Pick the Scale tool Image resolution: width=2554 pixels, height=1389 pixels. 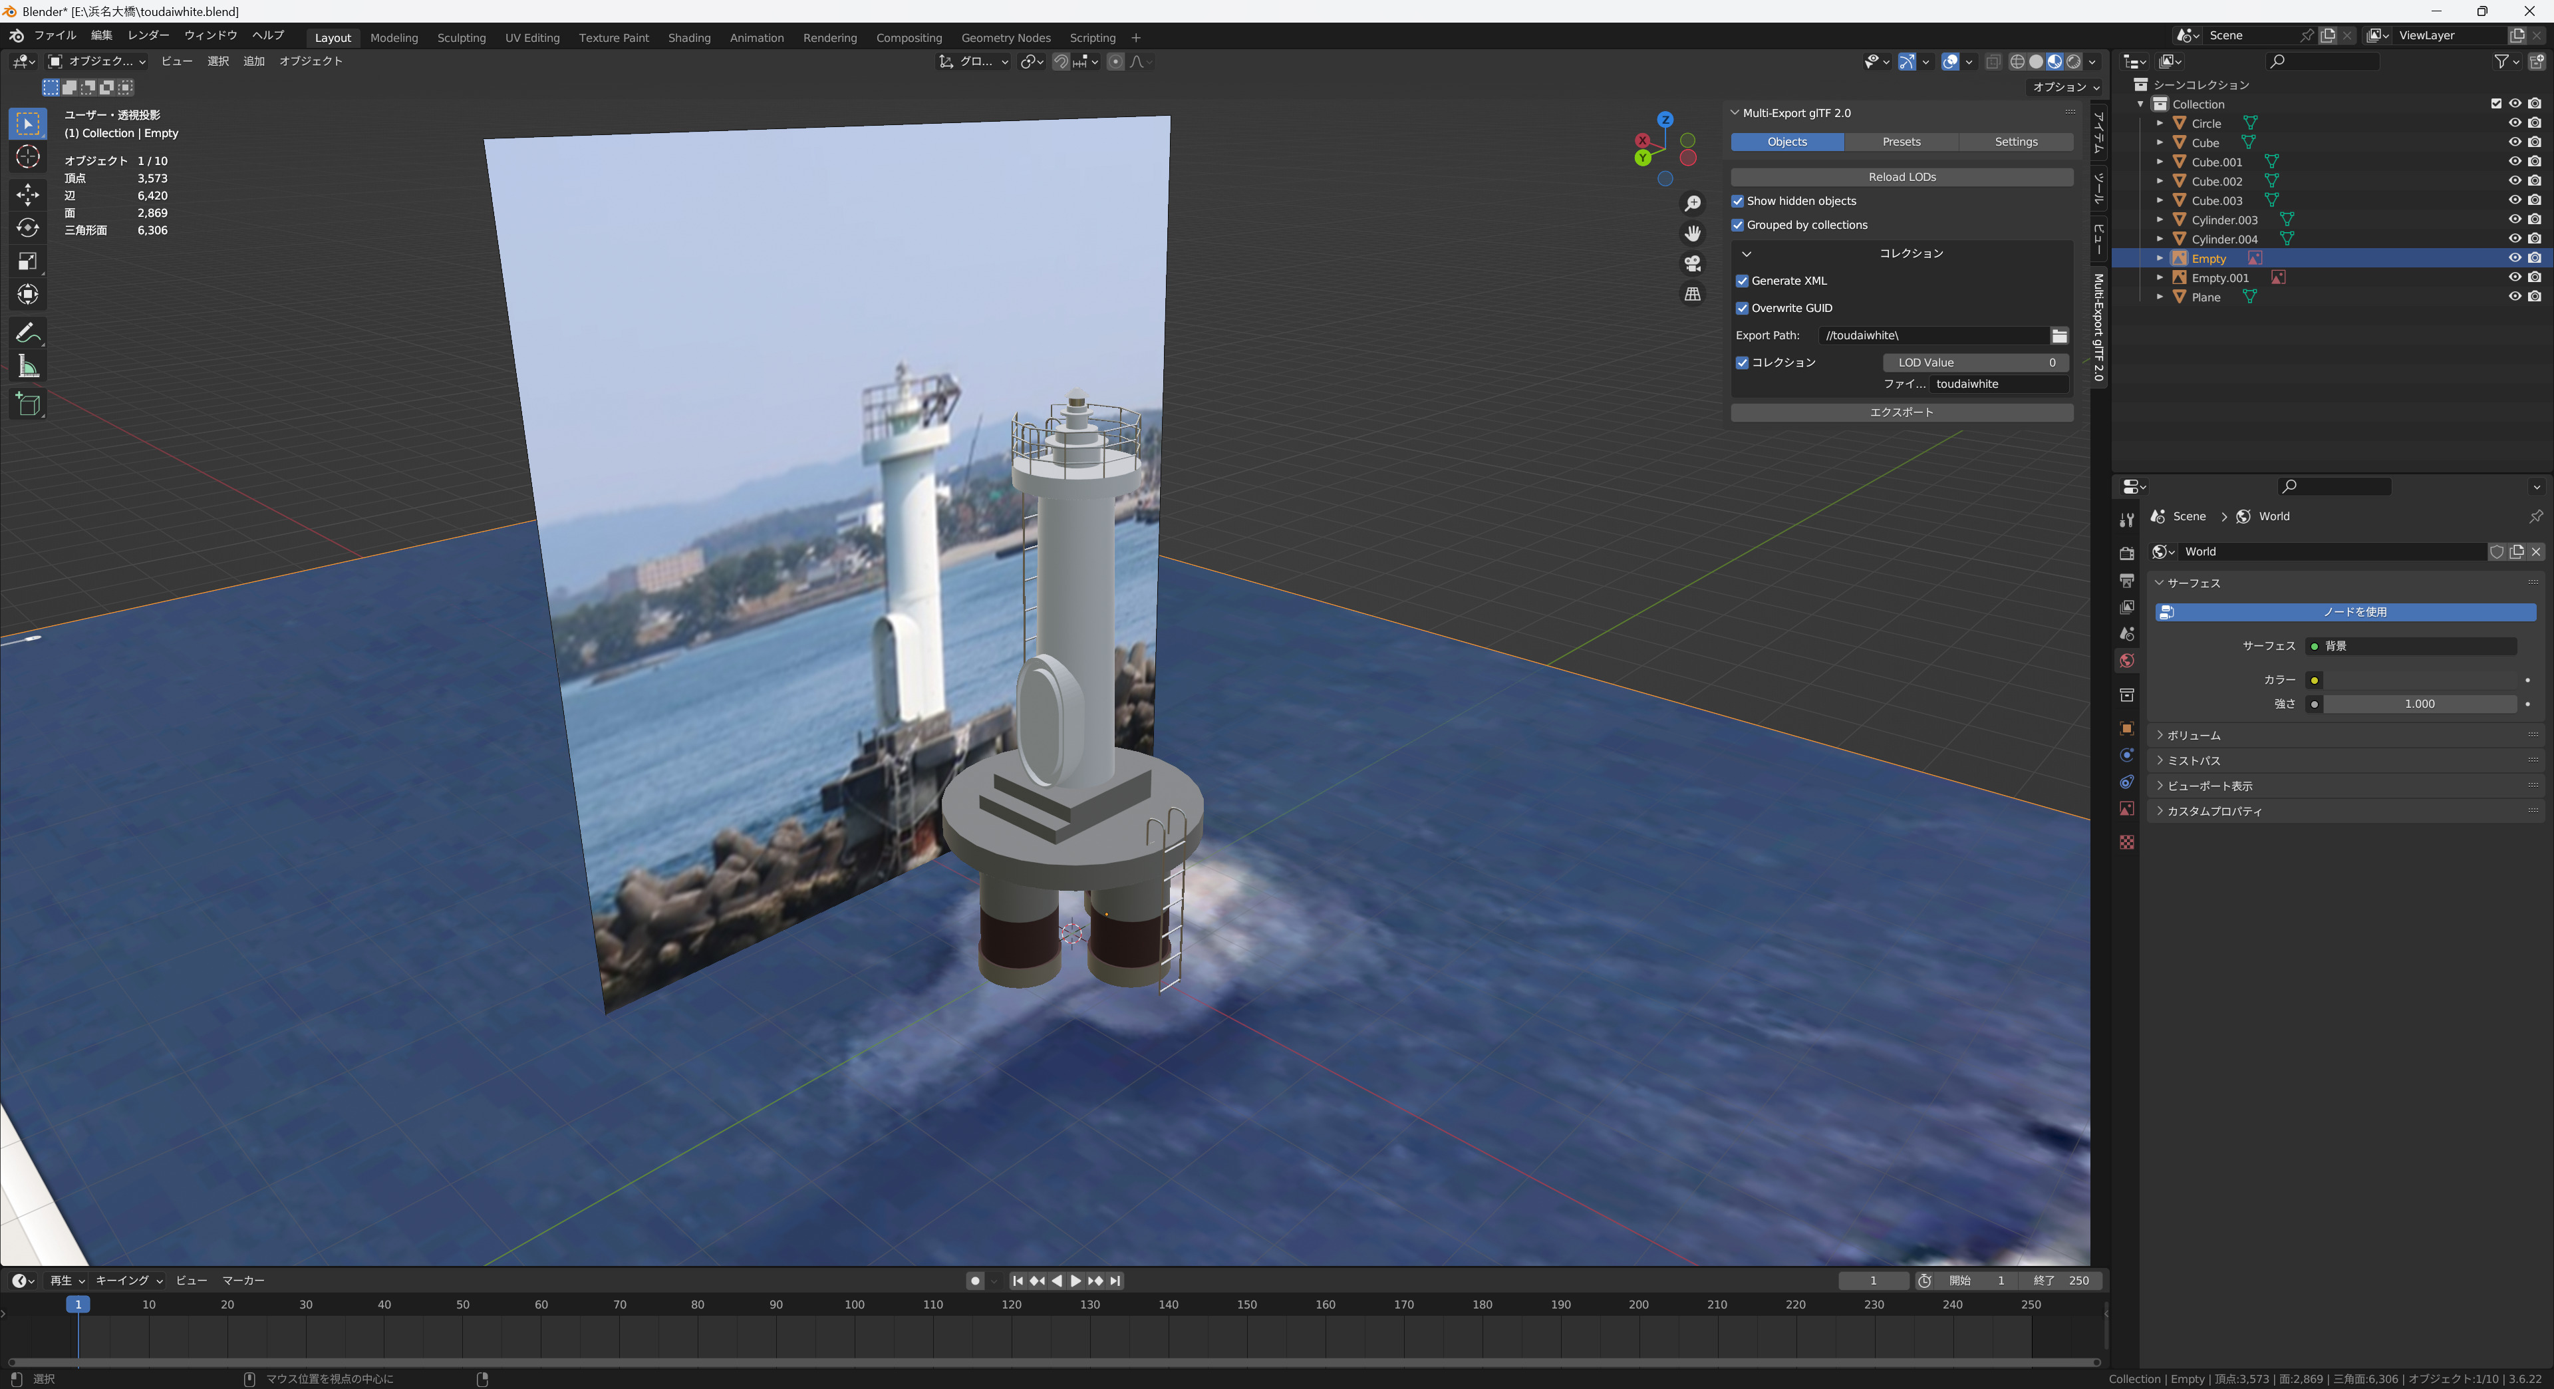click(x=28, y=261)
